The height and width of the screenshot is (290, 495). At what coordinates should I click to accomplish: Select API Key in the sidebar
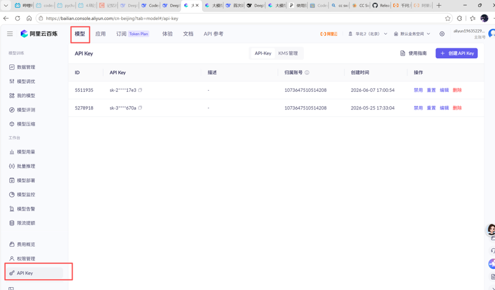pyautogui.click(x=34, y=273)
